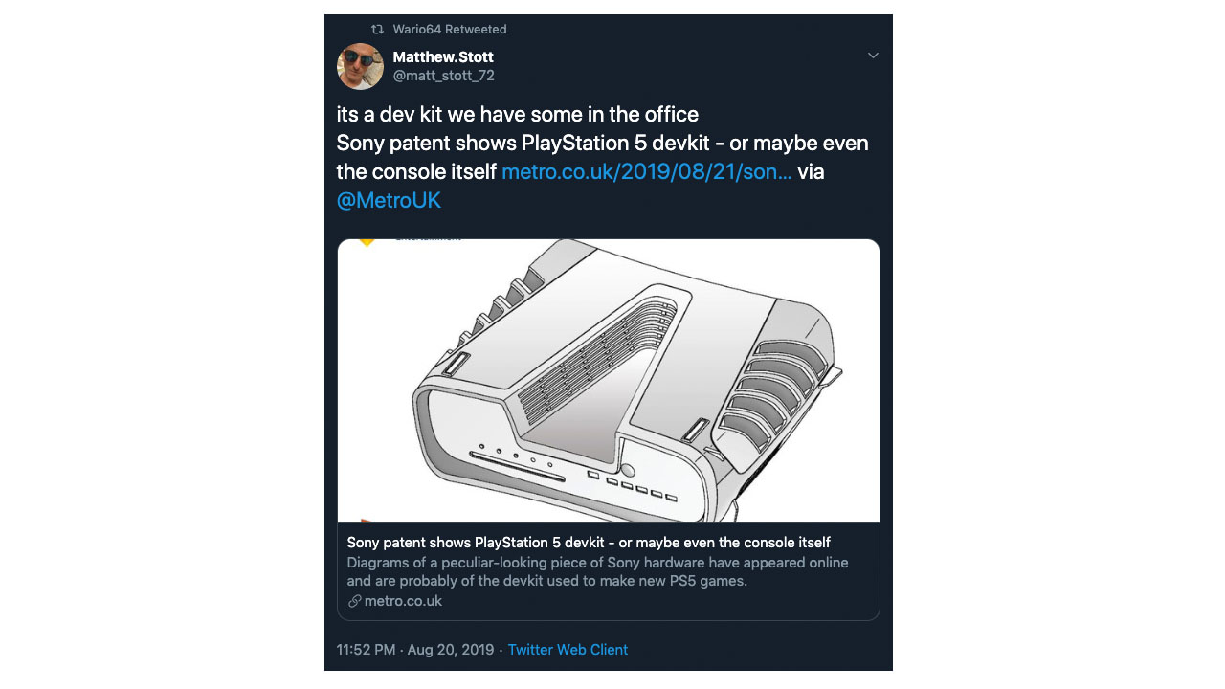The width and height of the screenshot is (1225, 689).
Task: Click the retweet arrows icon
Action: tap(377, 30)
